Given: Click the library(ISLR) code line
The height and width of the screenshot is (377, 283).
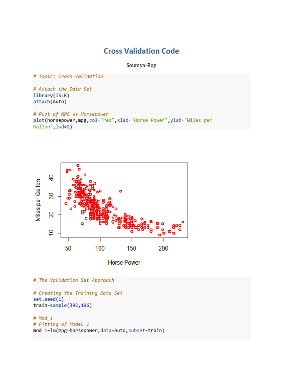Looking at the screenshot, I should (51, 95).
